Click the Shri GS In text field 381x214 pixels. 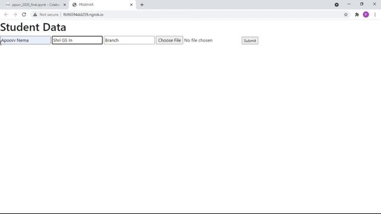tap(77, 40)
